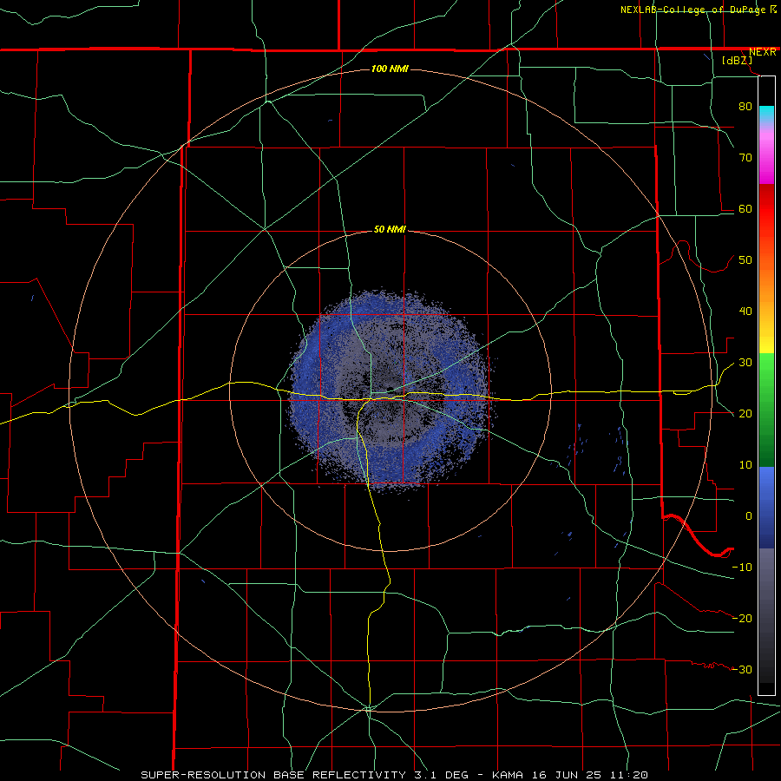The image size is (781, 781).
Task: Click the [dBZ] unit label
Action: [x=737, y=60]
